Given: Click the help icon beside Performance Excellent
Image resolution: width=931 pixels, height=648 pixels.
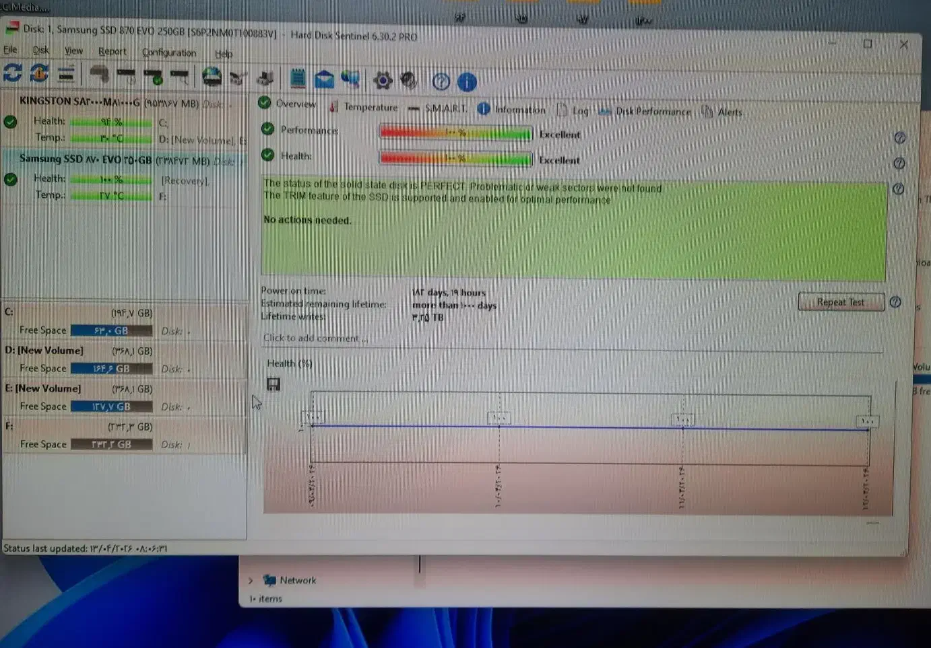Looking at the screenshot, I should (x=899, y=138).
